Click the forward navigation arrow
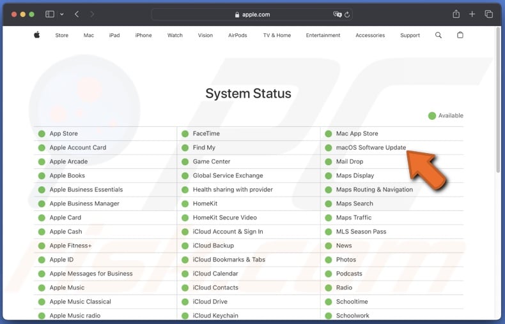Screen dimensions: 505x324 (x=92, y=14)
